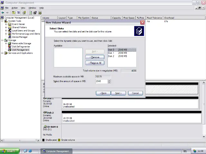The height and width of the screenshot is (154, 206).
Task: Click Computer Management taskbar button
Action: coord(56,151)
